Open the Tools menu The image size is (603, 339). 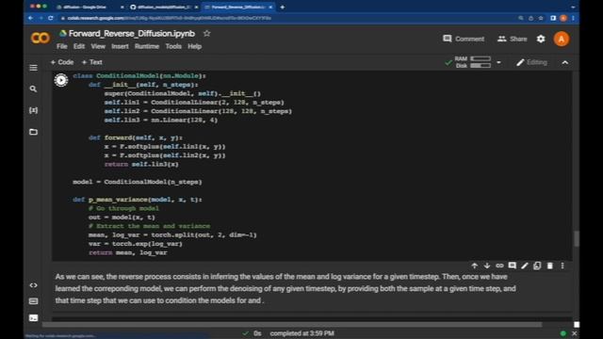click(x=173, y=46)
